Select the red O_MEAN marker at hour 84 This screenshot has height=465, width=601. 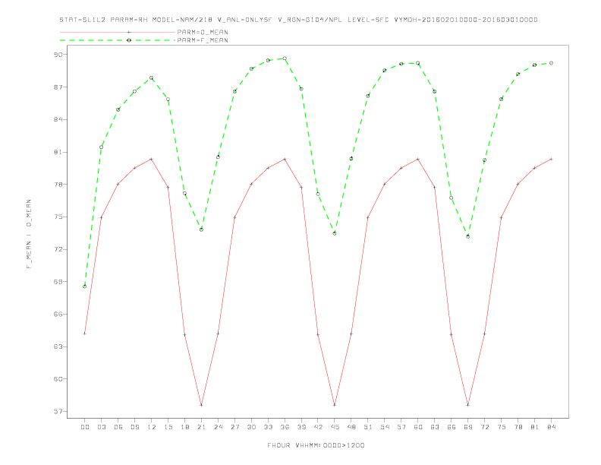point(552,159)
